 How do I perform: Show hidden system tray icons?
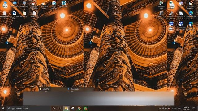(x=160, y=108)
